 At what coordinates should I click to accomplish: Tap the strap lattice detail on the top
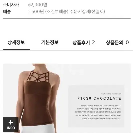pos(38,76)
